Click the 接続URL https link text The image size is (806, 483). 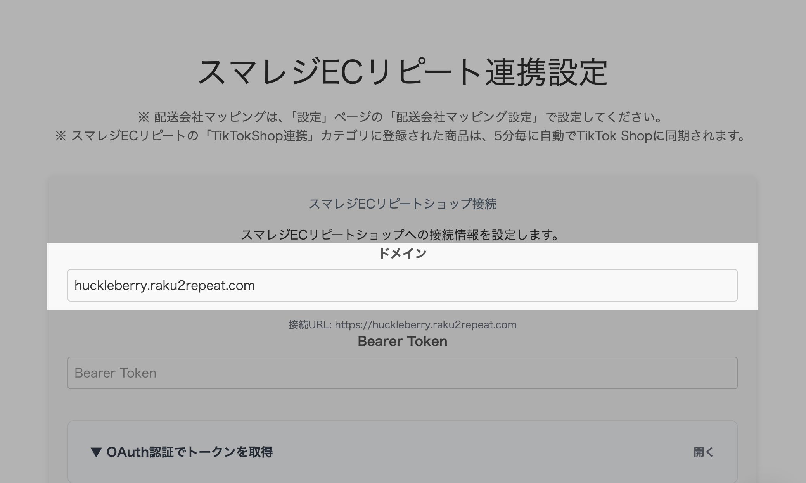coord(425,325)
